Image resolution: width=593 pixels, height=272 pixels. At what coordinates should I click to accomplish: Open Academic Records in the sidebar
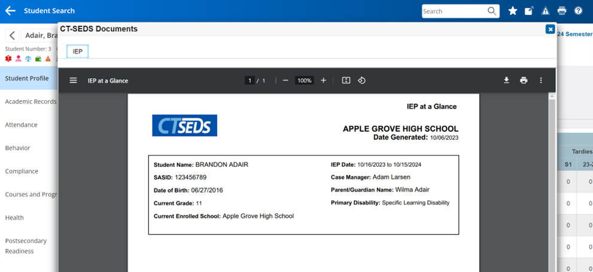pos(31,101)
